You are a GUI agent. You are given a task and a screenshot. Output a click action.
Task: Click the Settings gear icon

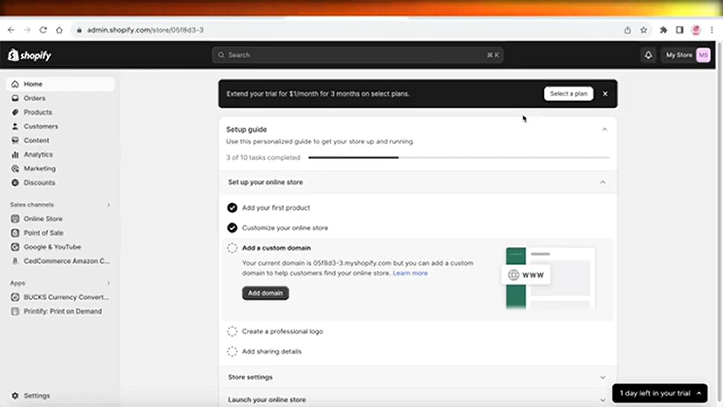[x=15, y=396]
